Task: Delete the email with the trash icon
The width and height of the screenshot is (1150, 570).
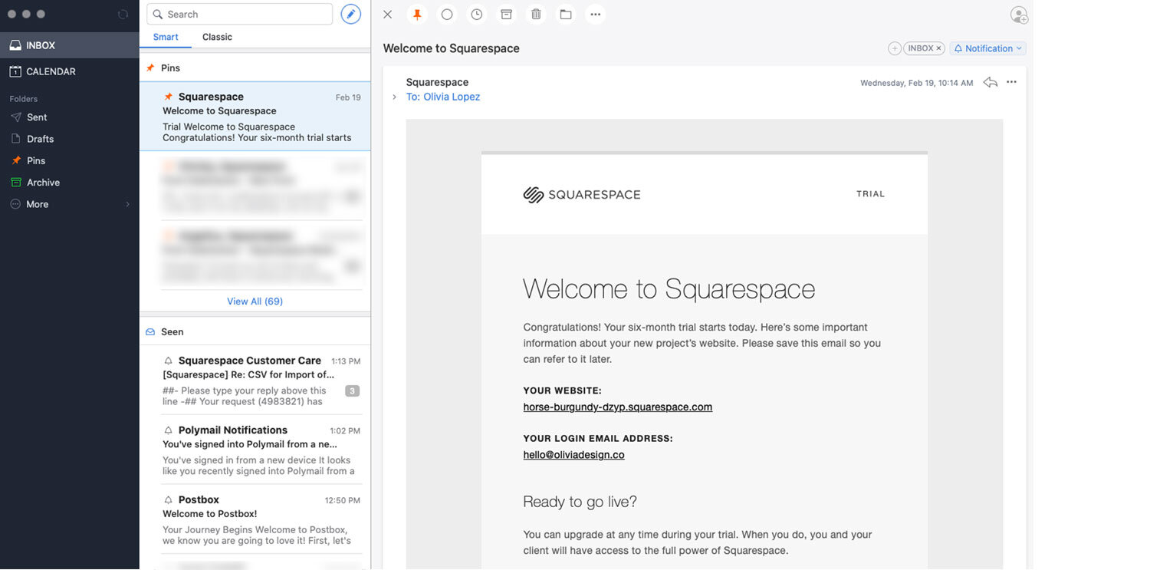Action: click(x=536, y=15)
